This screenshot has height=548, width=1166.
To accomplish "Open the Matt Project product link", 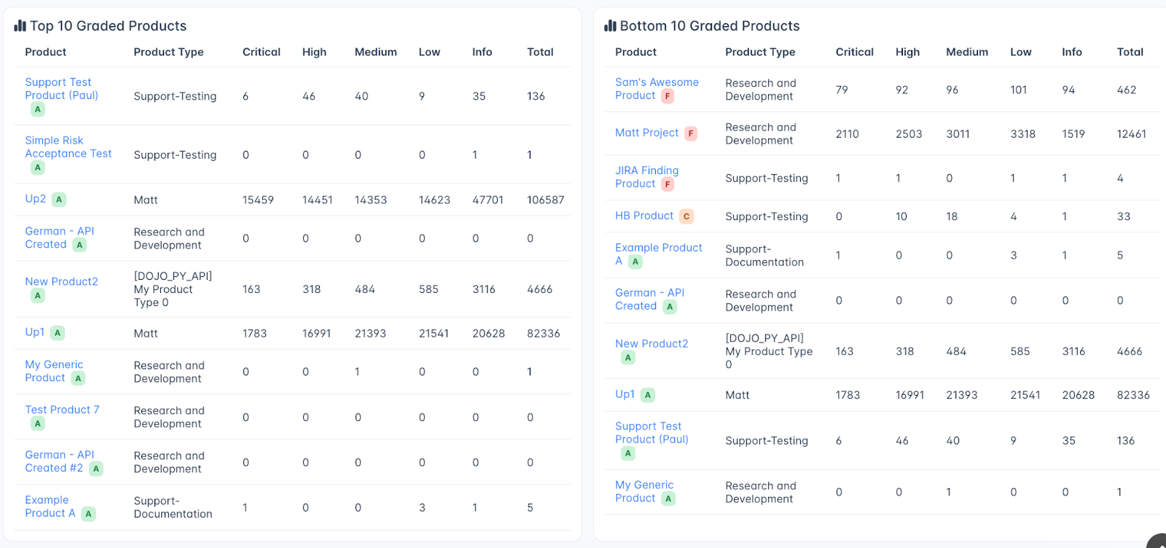I will point(646,133).
